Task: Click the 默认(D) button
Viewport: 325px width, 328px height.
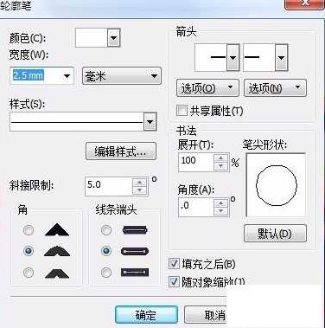Action: (275, 234)
